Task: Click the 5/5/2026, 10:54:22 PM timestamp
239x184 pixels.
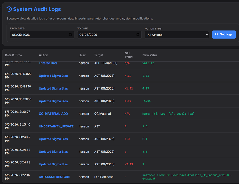Action: pos(18,76)
